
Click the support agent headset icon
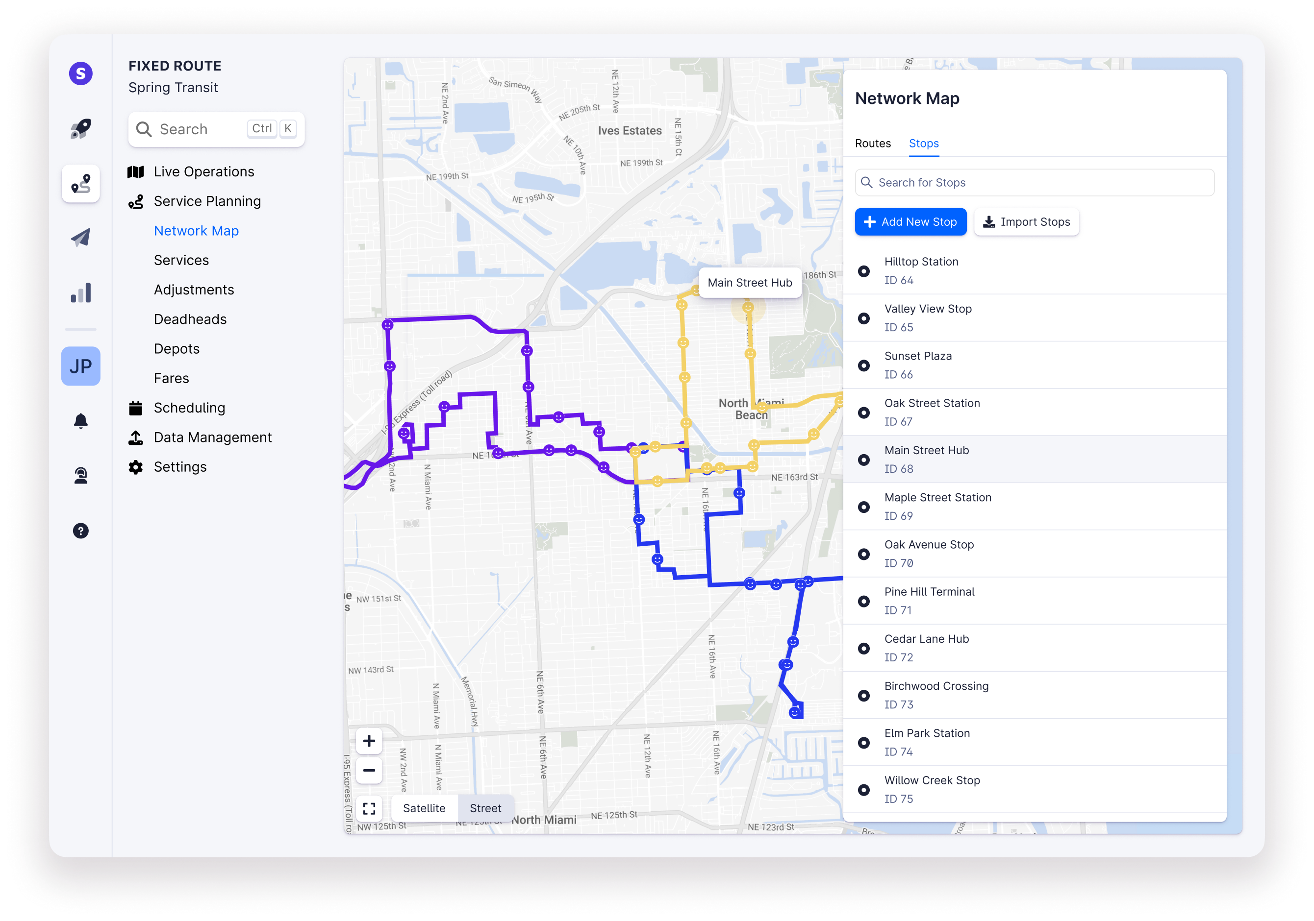coord(81,475)
